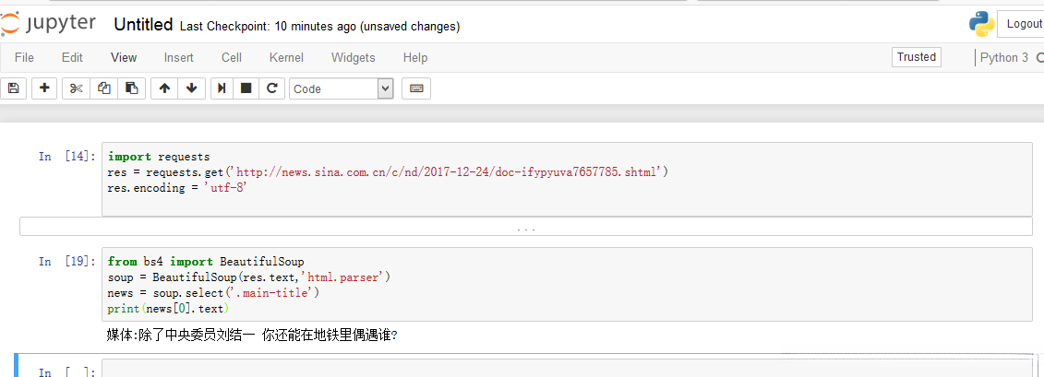Click the Logout button

(1023, 24)
